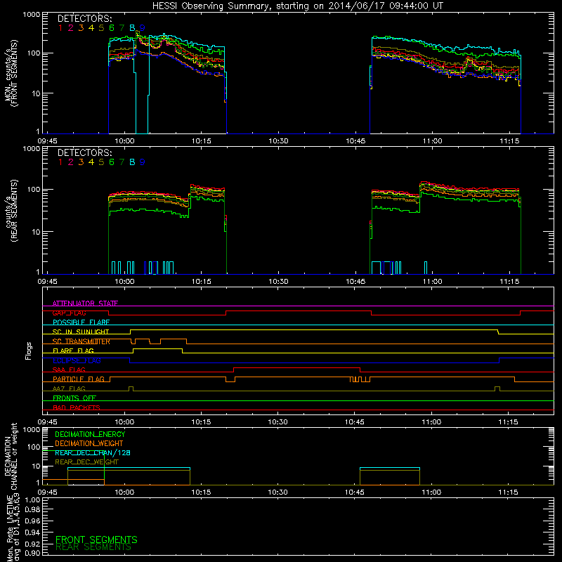Select yellow detector 4 in front segments legend

91,28
